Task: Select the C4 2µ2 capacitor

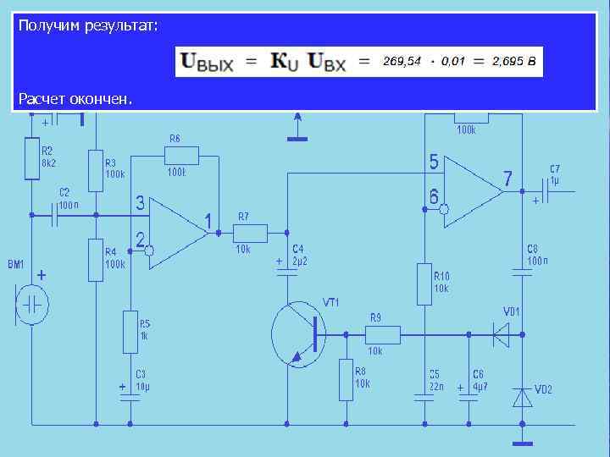Action: click(x=287, y=272)
